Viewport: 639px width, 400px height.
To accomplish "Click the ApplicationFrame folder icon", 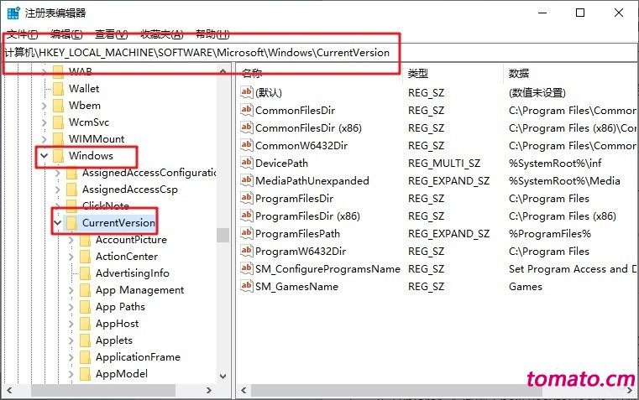I will point(85,357).
